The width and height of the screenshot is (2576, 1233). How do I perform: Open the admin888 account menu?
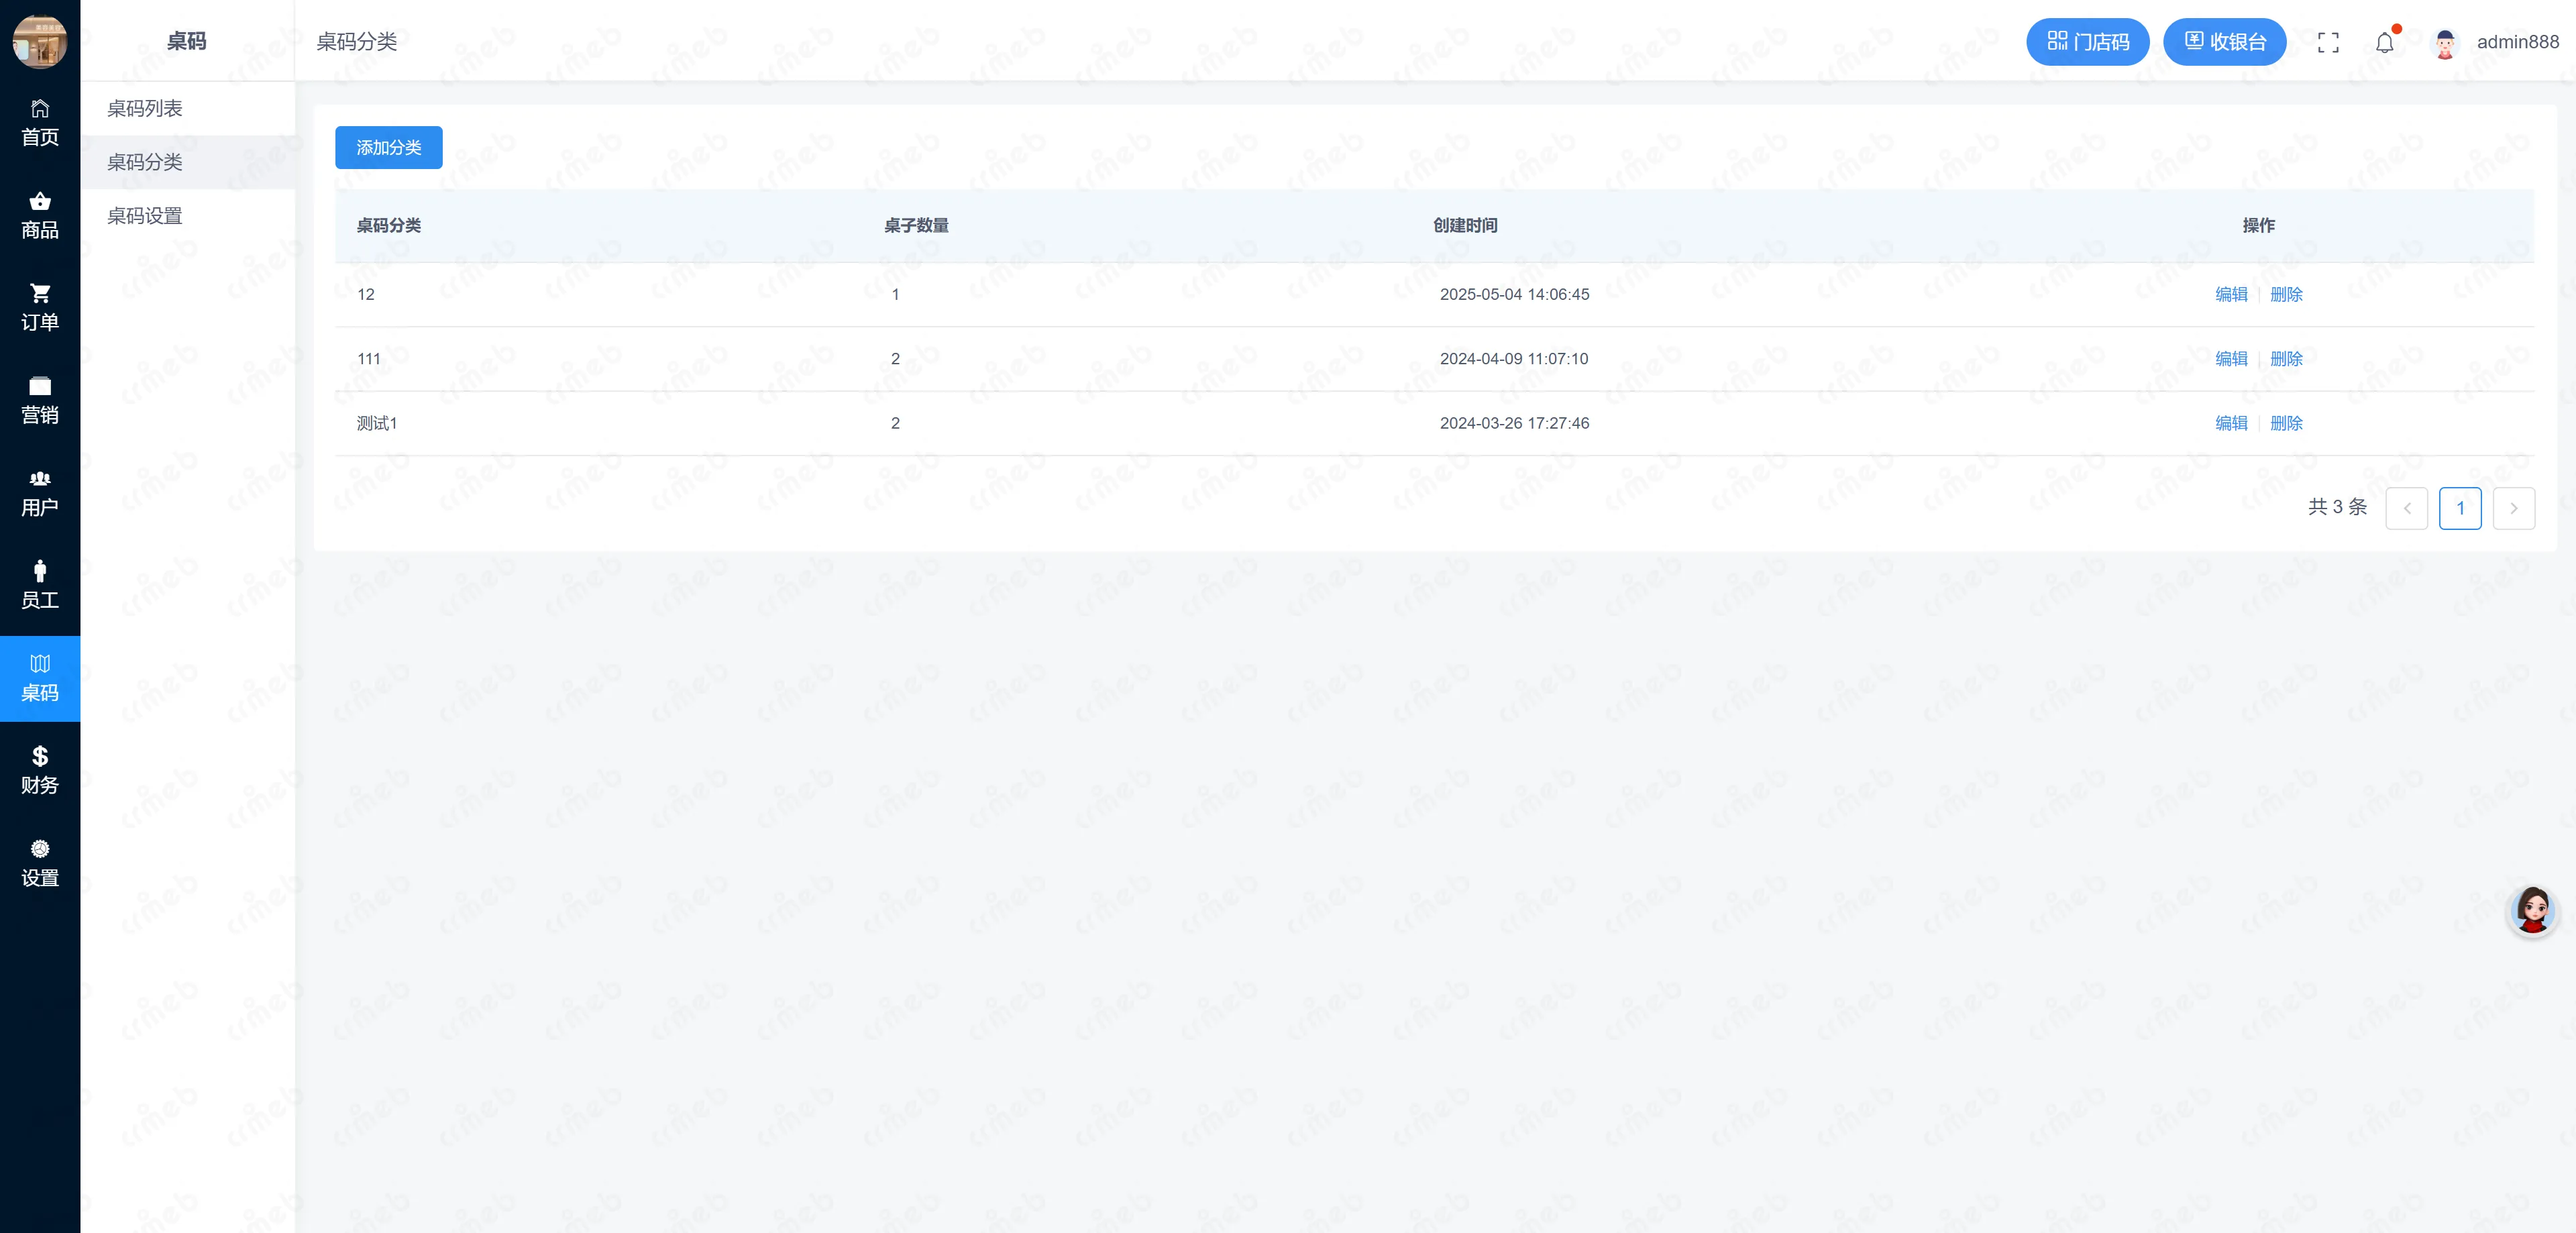2517,42
